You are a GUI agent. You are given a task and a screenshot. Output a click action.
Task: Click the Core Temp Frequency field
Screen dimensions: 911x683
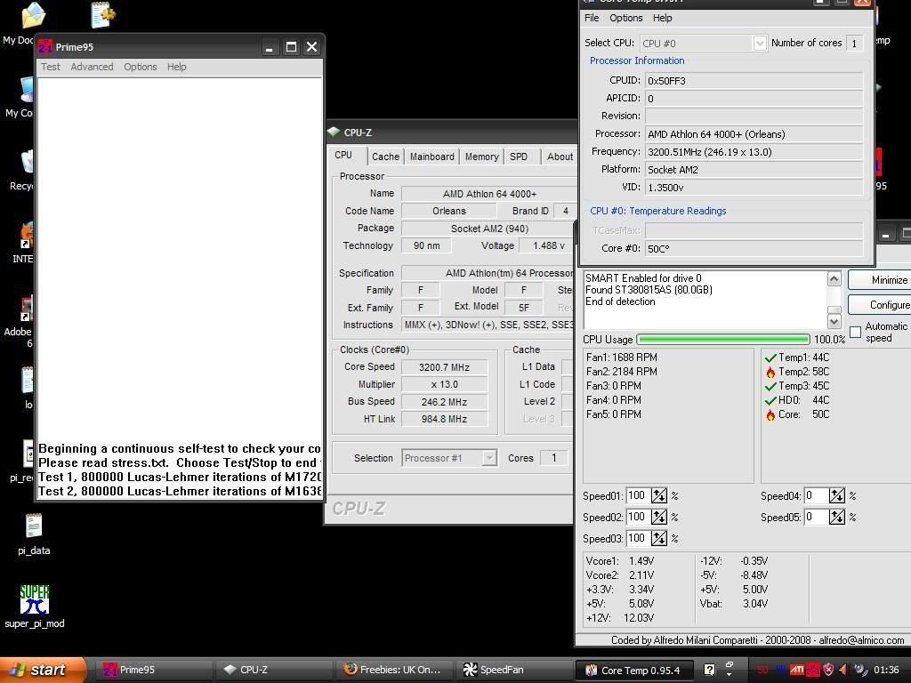(754, 152)
